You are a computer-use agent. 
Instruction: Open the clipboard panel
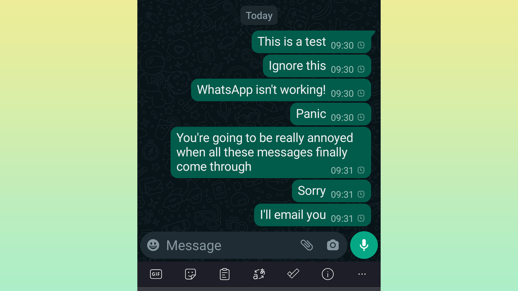pos(224,274)
